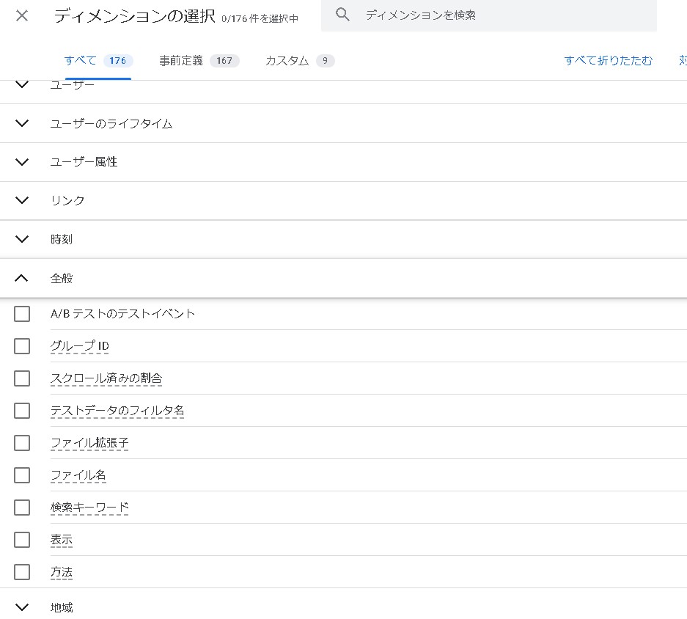687x619 pixels.
Task: Click the すべて折りたたむ link
Action: coord(608,61)
